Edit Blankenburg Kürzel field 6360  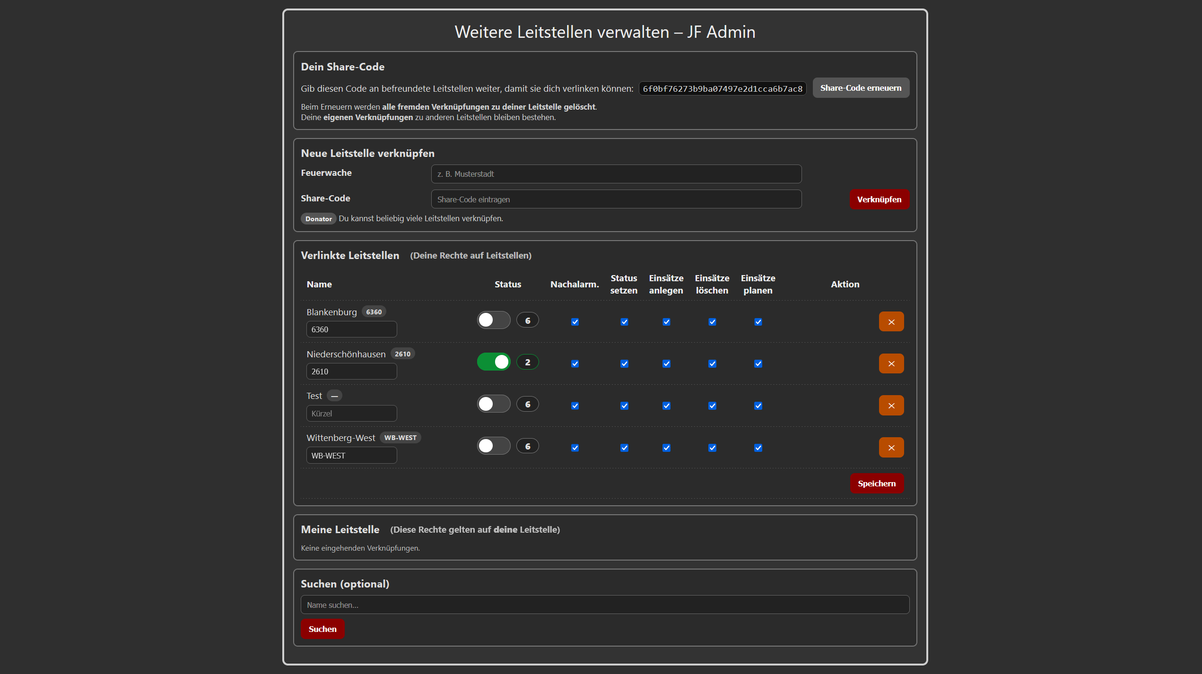pyautogui.click(x=351, y=329)
